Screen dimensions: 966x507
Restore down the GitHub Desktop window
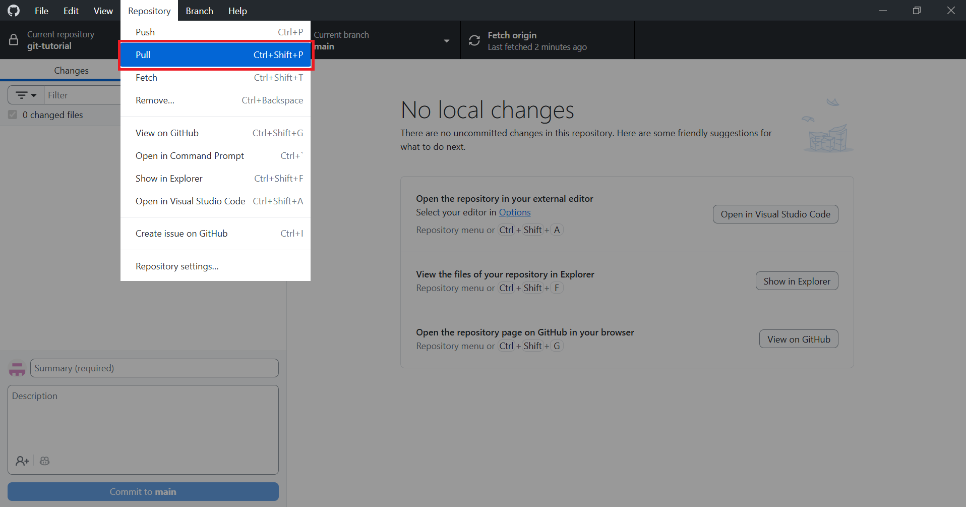coord(917,11)
